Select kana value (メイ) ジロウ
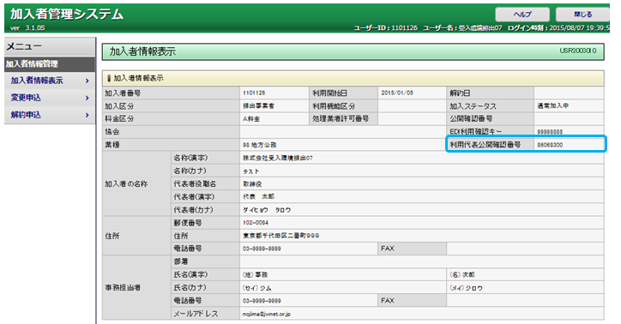 466,288
